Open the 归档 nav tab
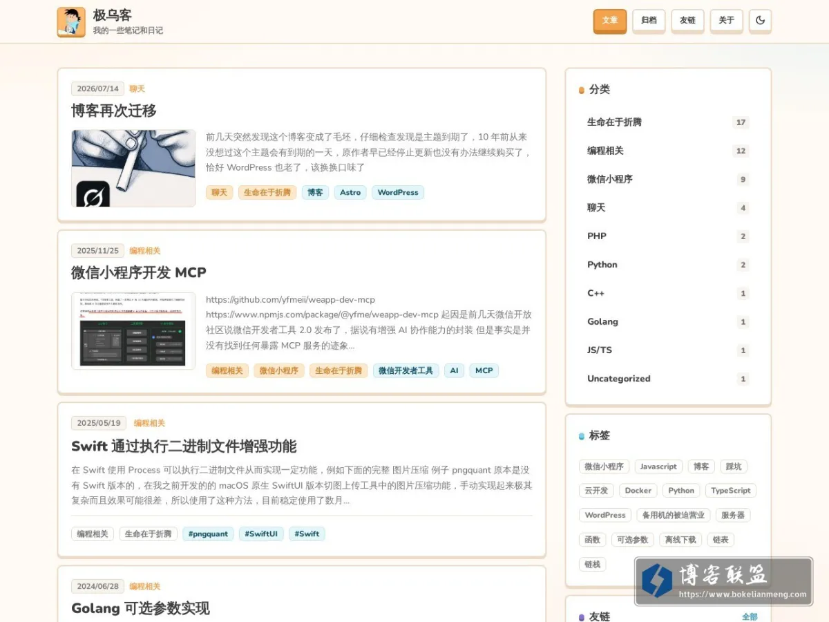Viewport: 829px width, 622px height. coord(649,21)
